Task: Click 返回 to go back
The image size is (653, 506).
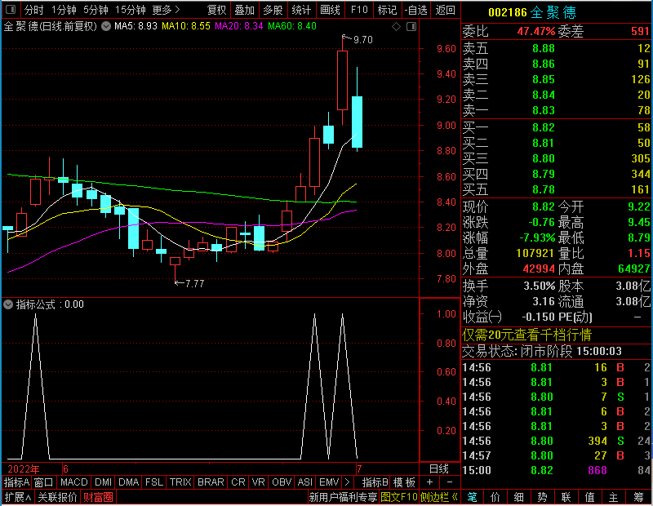Action: click(445, 10)
